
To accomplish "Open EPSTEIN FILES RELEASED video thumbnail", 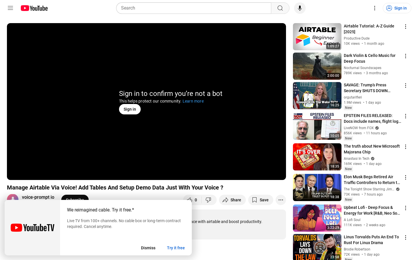I will [x=317, y=126].
